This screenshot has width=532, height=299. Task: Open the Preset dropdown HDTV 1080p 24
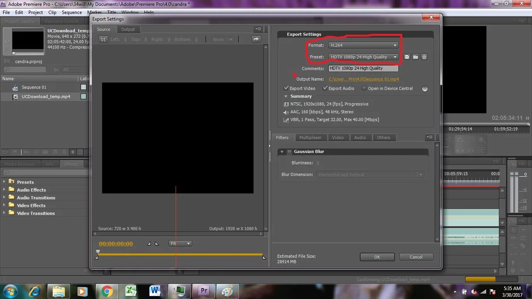[363, 57]
